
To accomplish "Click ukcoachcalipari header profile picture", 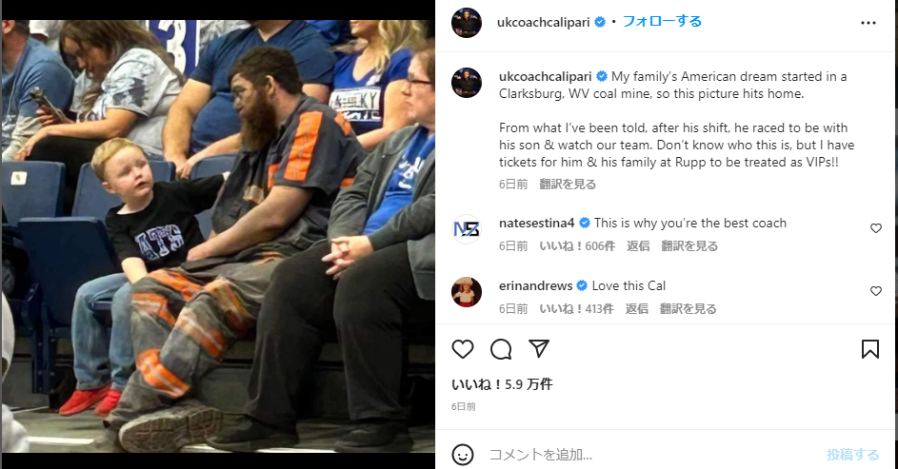I will [x=467, y=23].
